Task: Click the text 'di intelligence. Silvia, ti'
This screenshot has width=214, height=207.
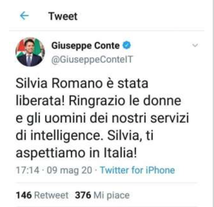Action: pyautogui.click(x=85, y=135)
